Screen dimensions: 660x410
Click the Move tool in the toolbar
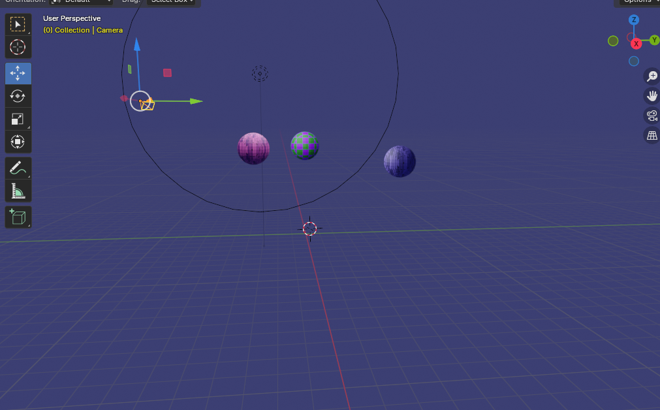[x=18, y=74]
